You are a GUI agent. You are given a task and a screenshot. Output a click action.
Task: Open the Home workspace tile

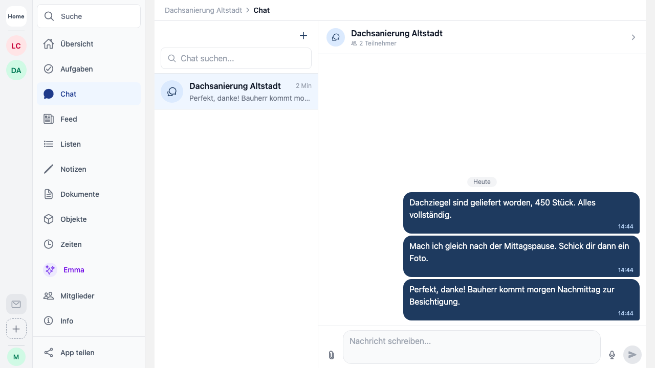pyautogui.click(x=16, y=16)
